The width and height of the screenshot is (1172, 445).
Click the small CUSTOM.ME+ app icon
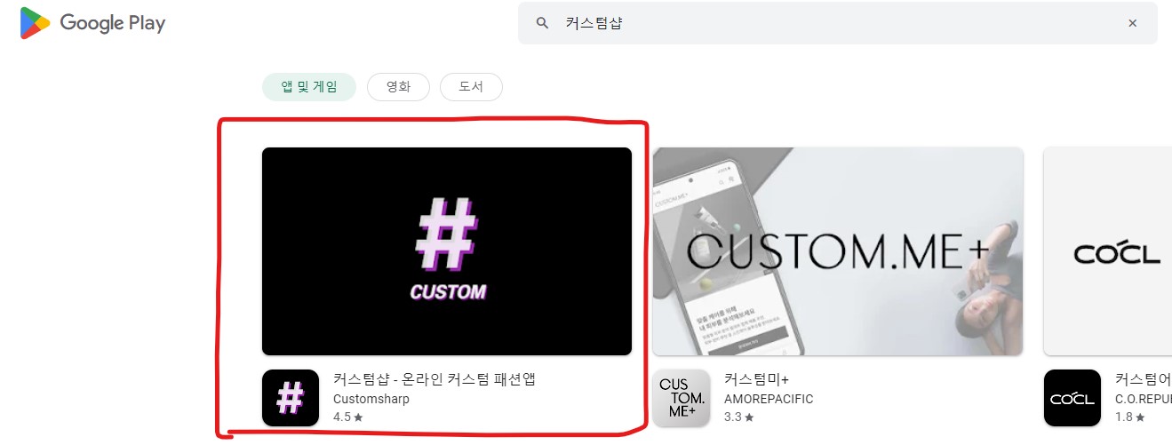click(682, 398)
